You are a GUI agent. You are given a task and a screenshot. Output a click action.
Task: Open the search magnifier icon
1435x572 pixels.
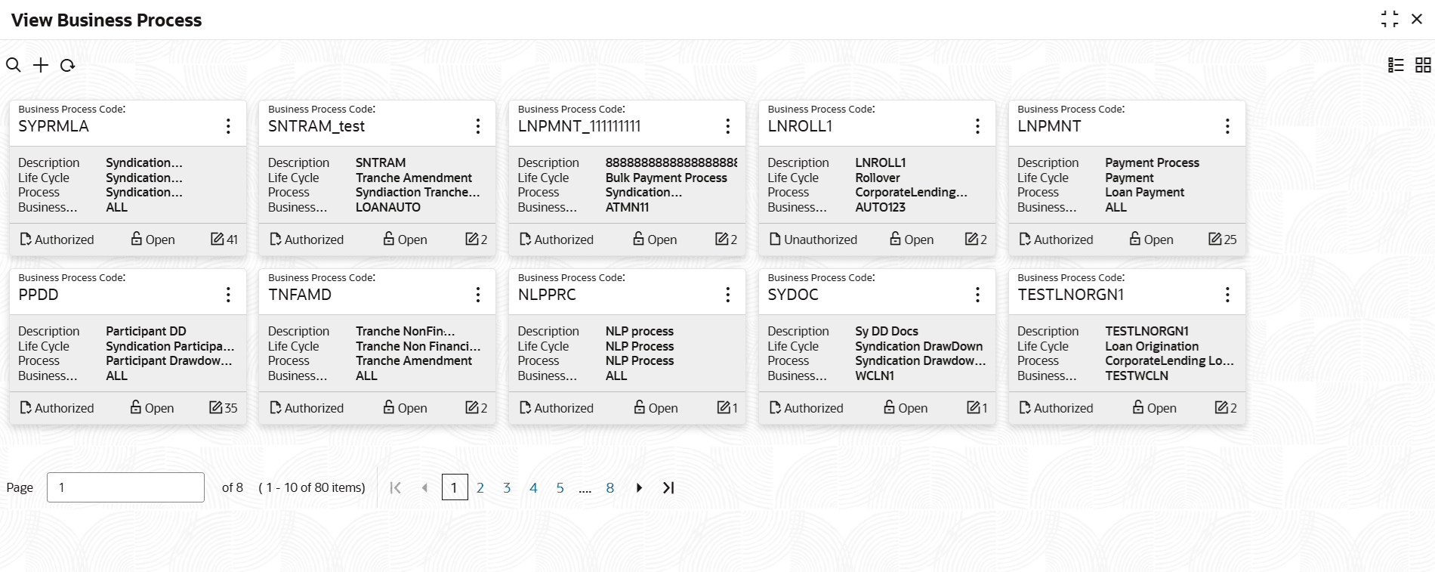tap(14, 65)
